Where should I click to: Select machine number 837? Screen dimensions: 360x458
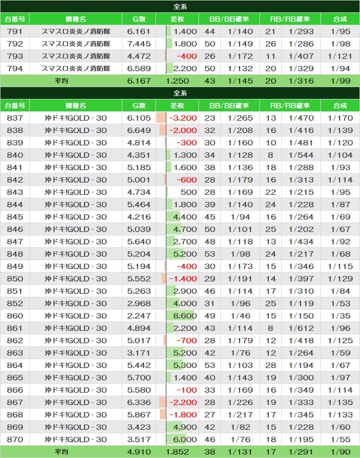[15, 118]
